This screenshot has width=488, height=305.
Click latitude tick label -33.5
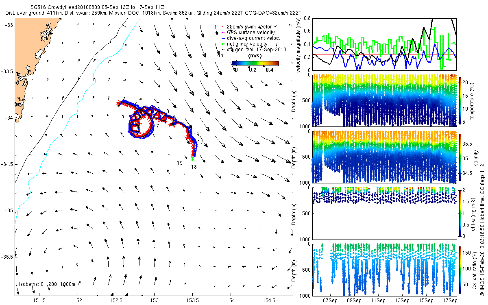tap(7, 72)
